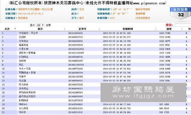The height and width of the screenshot is (115, 191).
Task: Click the 返回羽数 32 badge
Action: tap(180, 13)
